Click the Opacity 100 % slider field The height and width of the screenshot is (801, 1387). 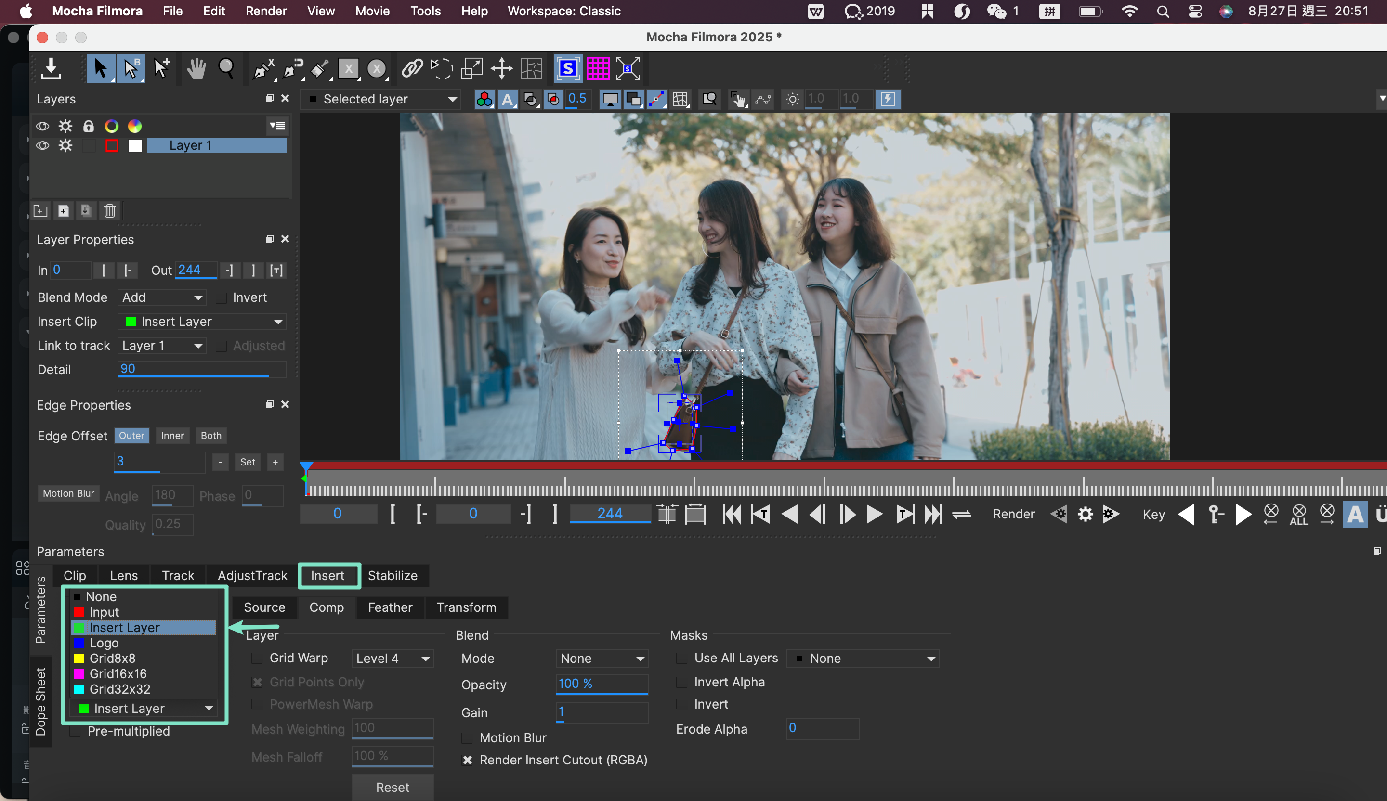click(x=602, y=684)
